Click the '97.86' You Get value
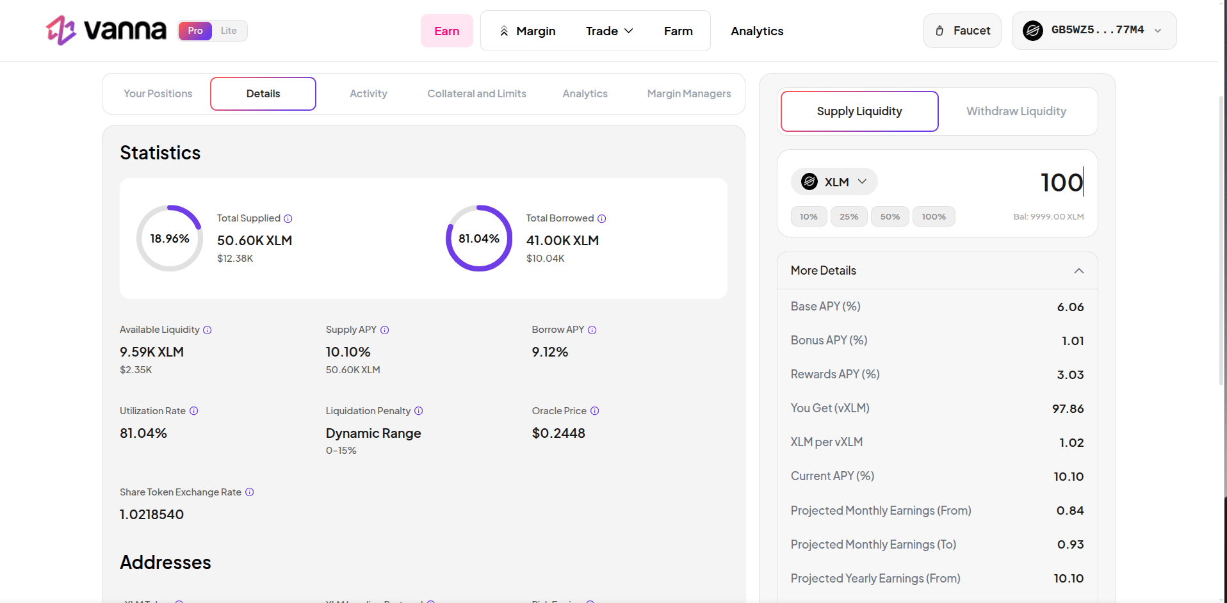Viewport: 1227px width, 603px height. (1068, 409)
